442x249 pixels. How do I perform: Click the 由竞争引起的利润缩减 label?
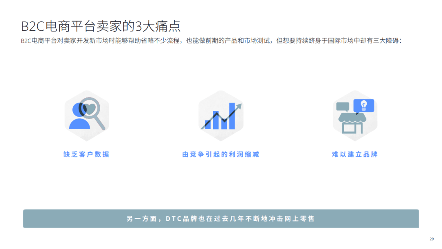221,154
